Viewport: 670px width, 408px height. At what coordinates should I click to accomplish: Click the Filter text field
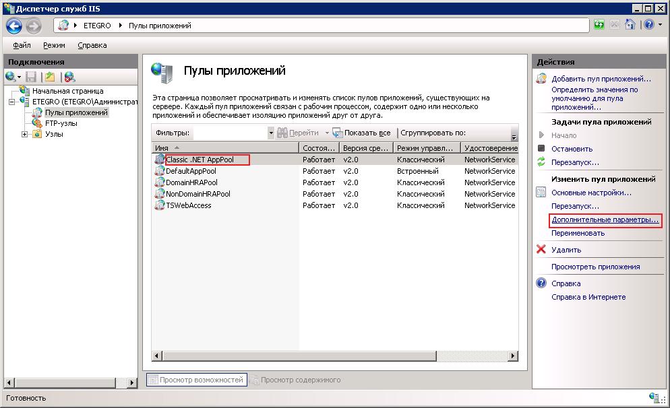pyautogui.click(x=231, y=133)
